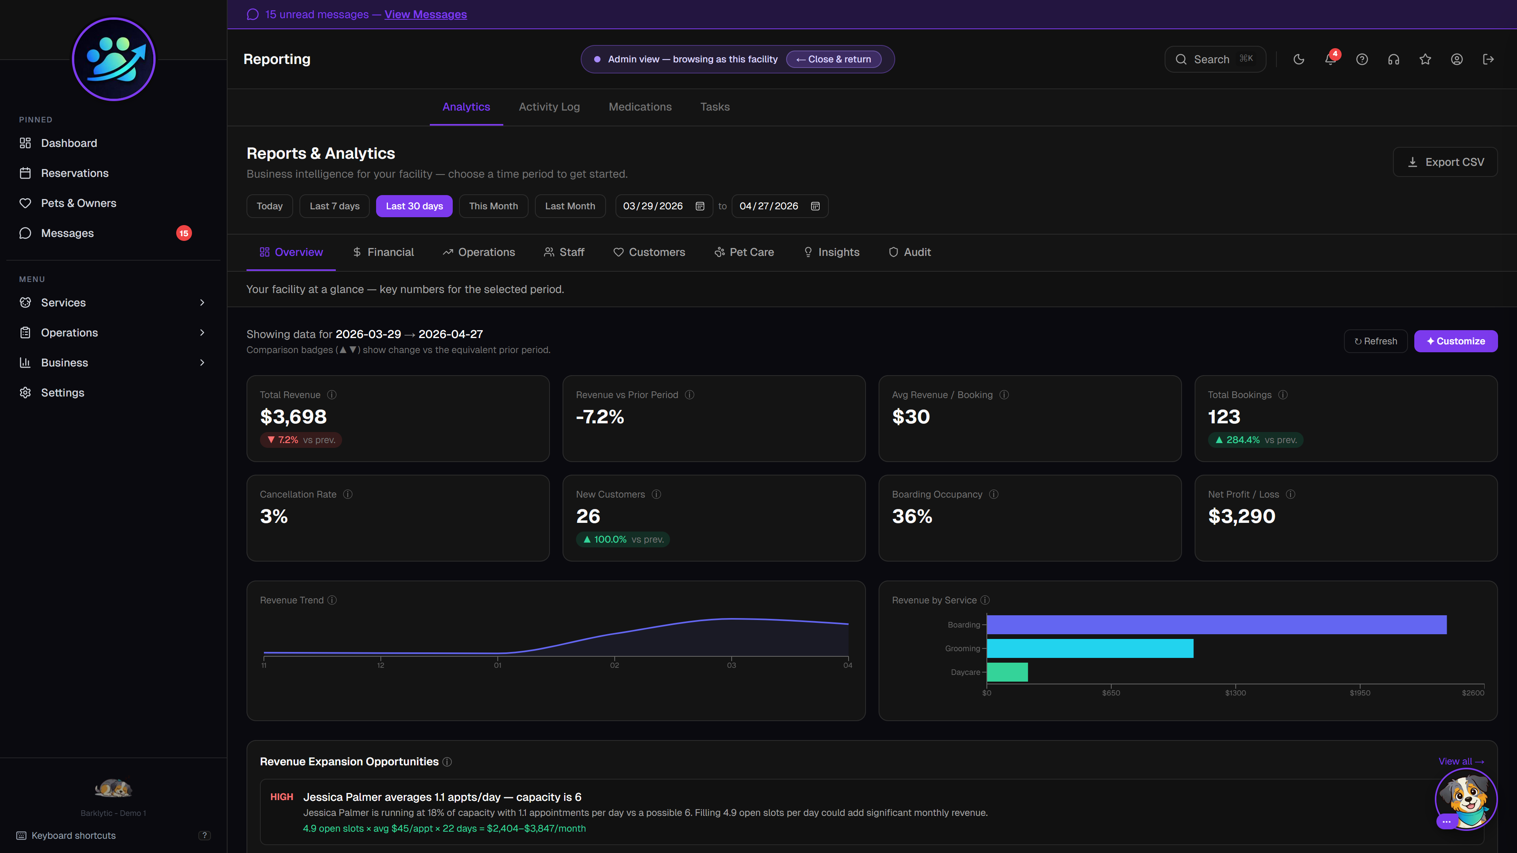
Task: Expand the Business menu
Action: point(64,363)
